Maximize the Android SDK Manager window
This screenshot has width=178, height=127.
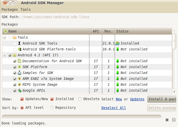coord(15,3)
